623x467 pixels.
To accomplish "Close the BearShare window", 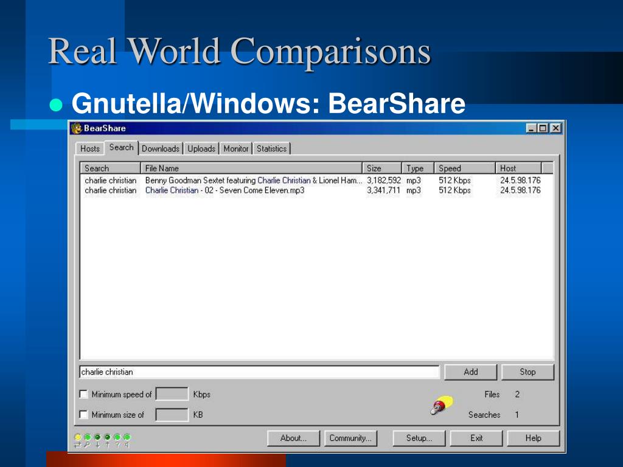I will [555, 128].
